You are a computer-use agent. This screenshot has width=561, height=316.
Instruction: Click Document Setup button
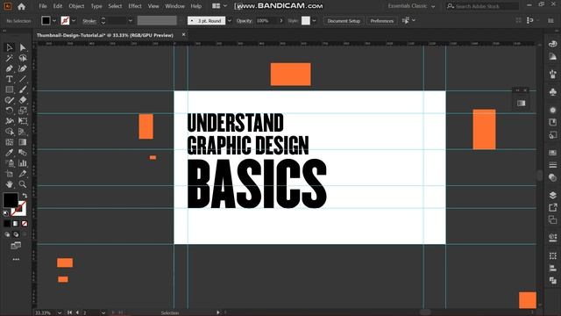click(344, 21)
